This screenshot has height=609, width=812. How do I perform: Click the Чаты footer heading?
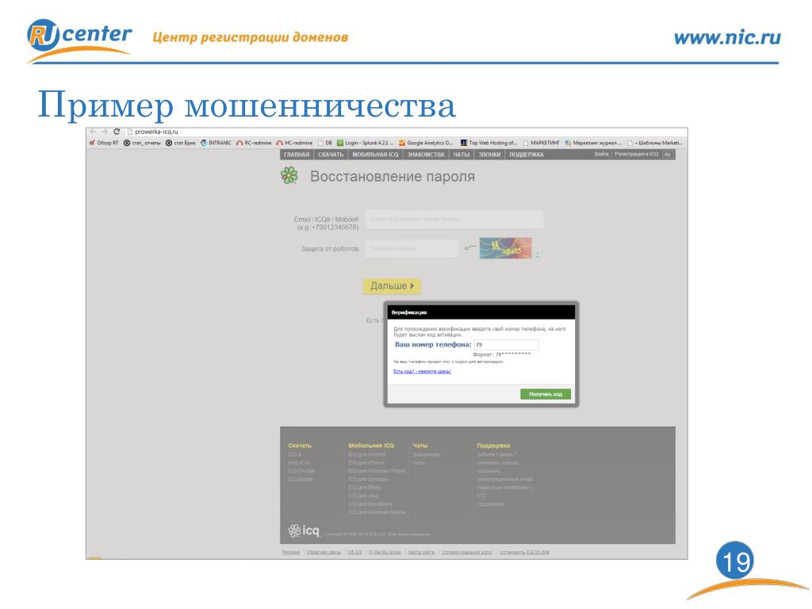point(420,446)
